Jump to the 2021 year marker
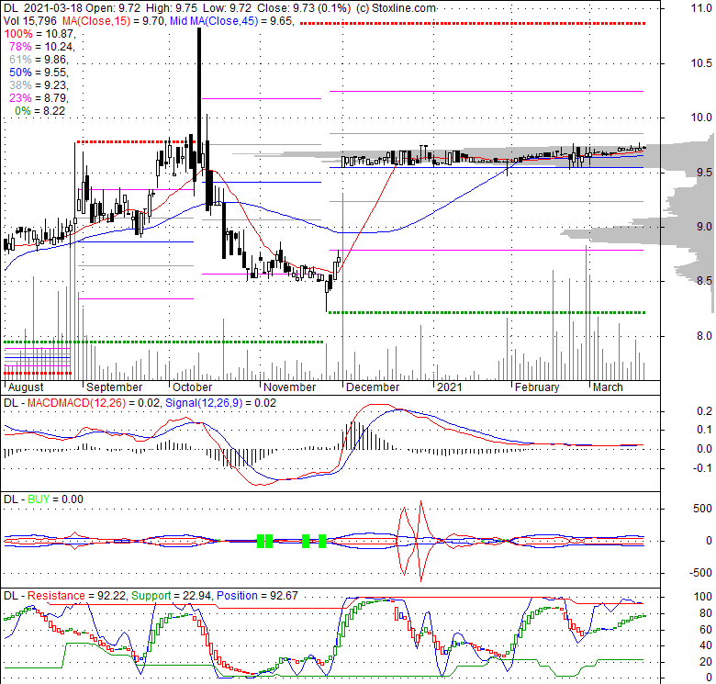 (x=449, y=387)
